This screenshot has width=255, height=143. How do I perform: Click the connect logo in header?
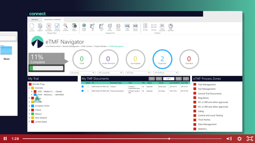(37, 14)
